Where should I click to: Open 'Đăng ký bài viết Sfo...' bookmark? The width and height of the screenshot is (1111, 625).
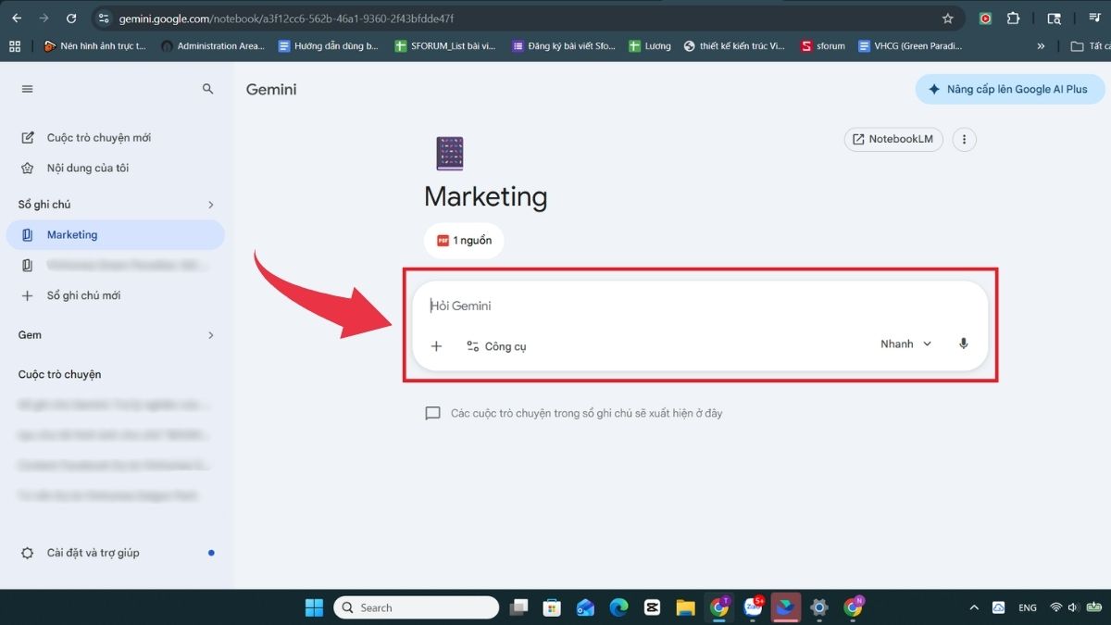563,45
